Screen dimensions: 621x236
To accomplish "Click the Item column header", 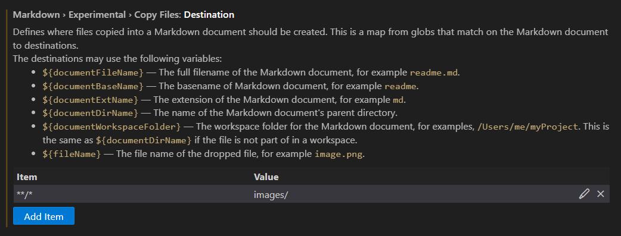I will (x=27, y=177).
